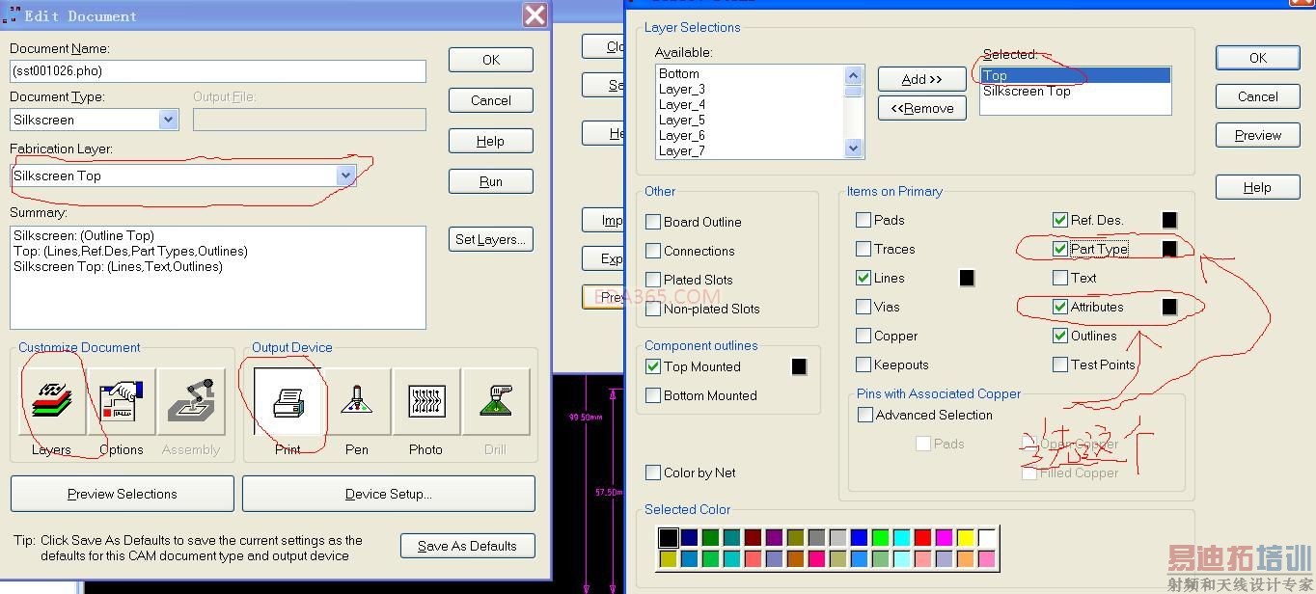1316x594 pixels.
Task: Click the Set Layers... button
Action: coord(491,239)
